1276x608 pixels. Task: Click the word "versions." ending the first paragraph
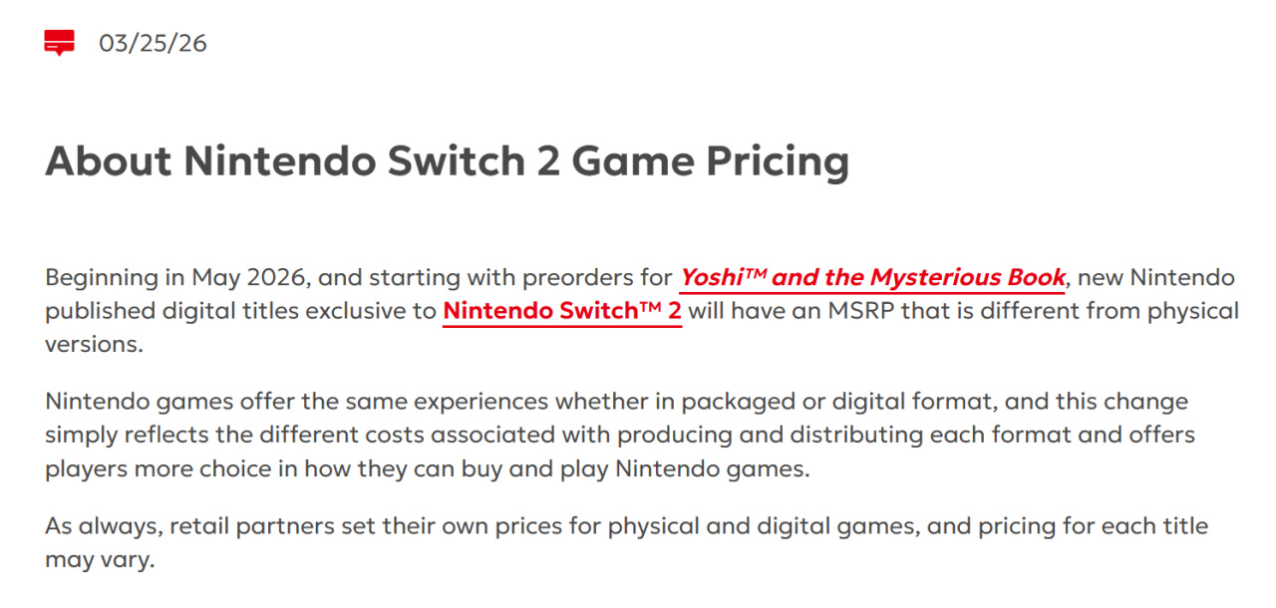click(95, 345)
